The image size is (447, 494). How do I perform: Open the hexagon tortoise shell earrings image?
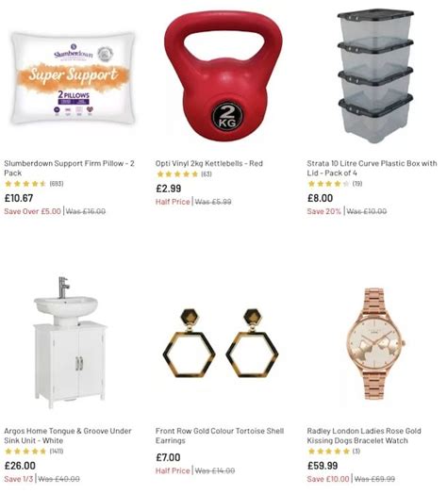tap(221, 343)
